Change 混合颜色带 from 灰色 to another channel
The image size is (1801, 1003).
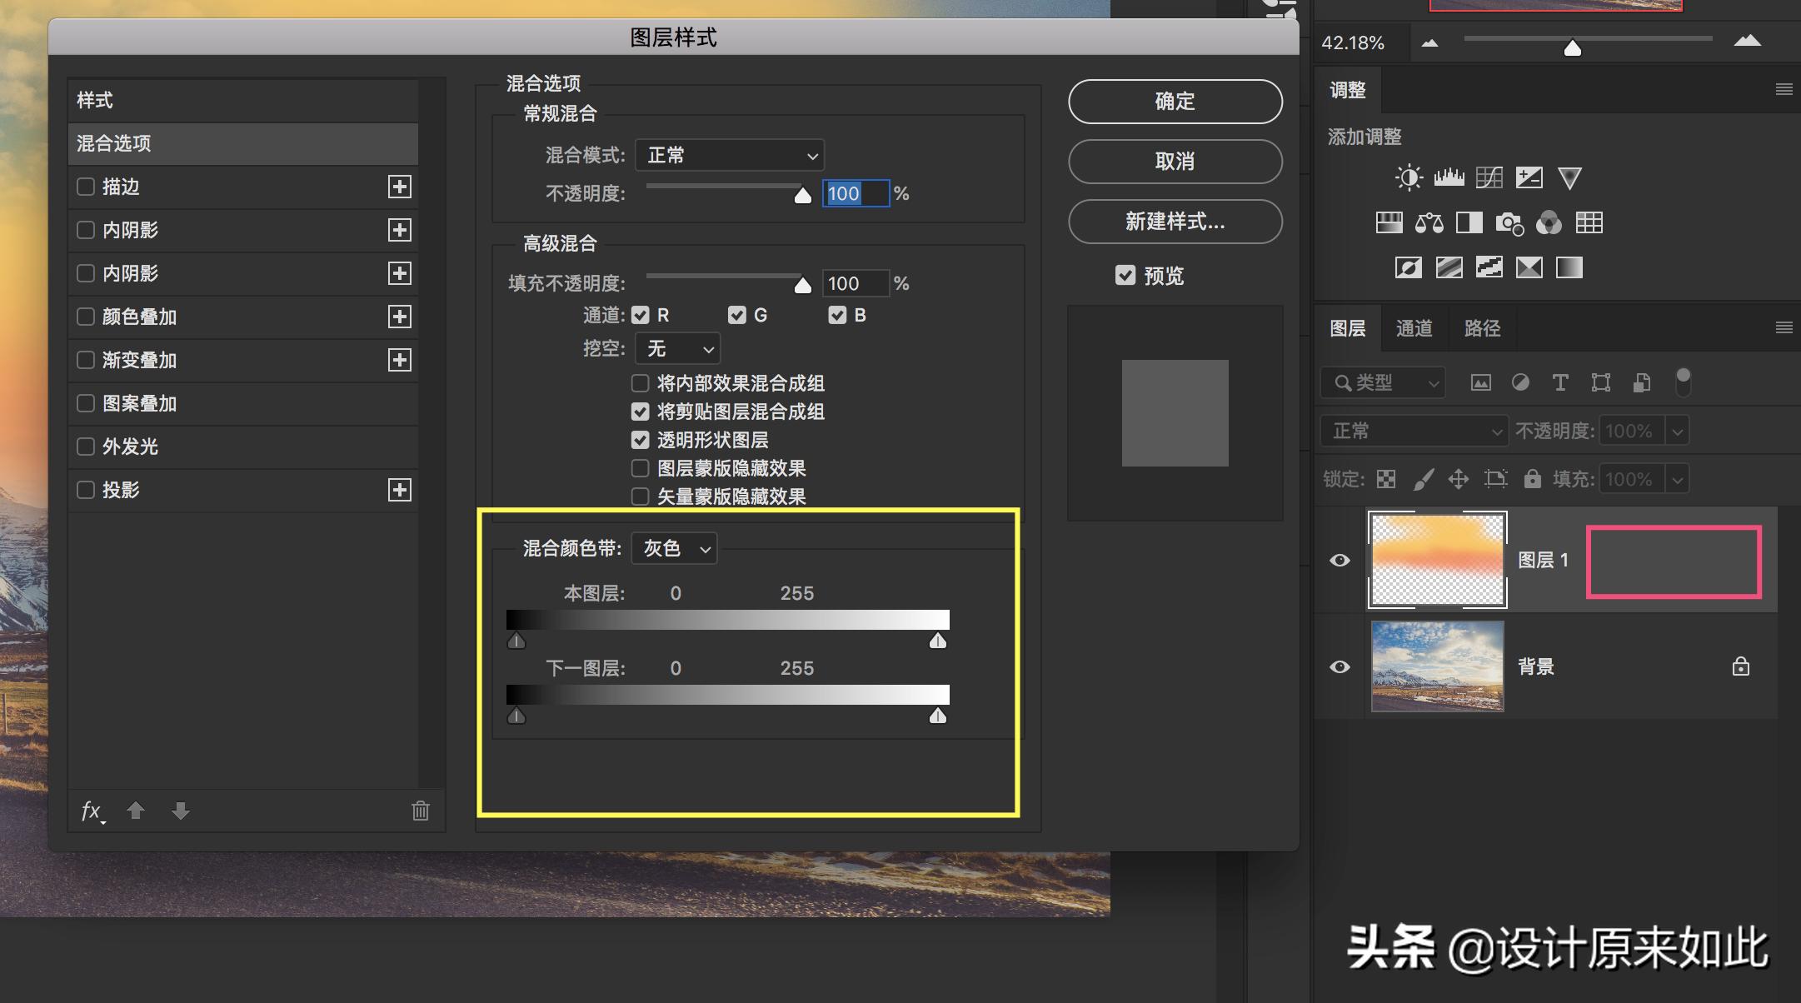tap(673, 548)
